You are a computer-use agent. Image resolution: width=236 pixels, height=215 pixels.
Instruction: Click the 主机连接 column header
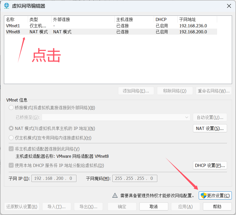(x=134, y=19)
